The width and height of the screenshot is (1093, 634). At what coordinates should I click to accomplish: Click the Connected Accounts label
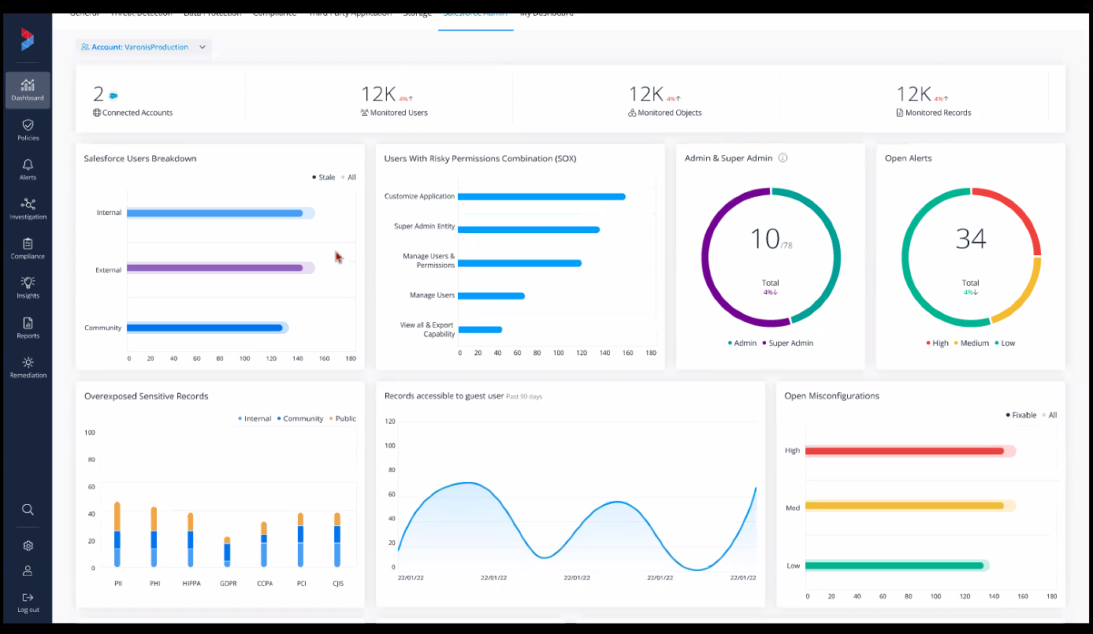[x=137, y=113]
